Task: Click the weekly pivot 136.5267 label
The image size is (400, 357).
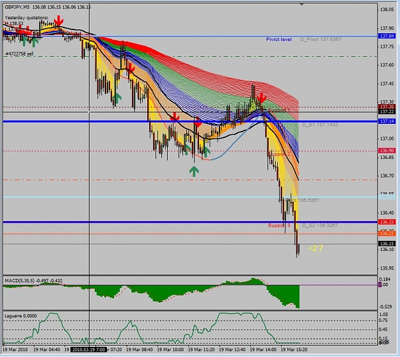Action: click(x=298, y=200)
